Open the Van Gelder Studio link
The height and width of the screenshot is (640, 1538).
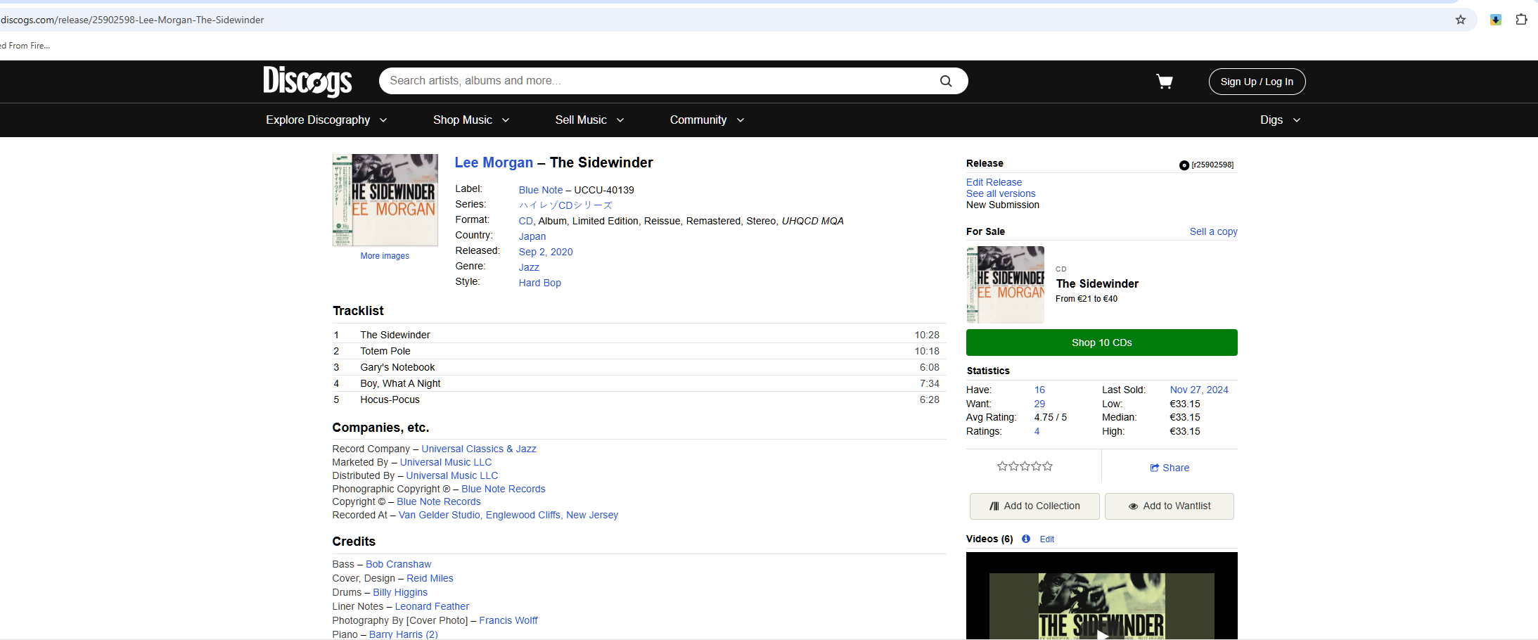508,515
